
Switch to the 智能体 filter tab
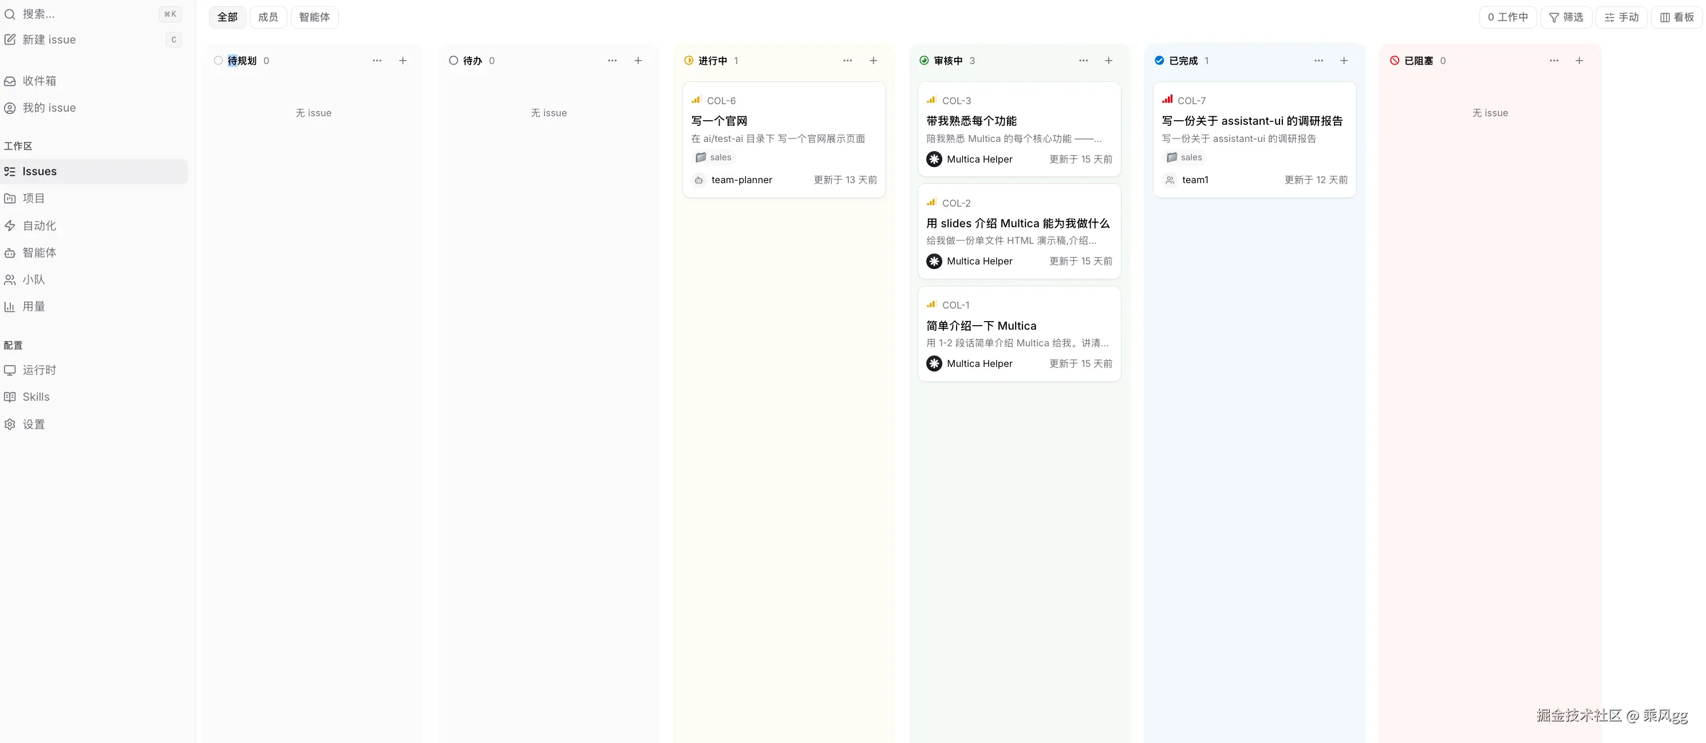point(314,17)
